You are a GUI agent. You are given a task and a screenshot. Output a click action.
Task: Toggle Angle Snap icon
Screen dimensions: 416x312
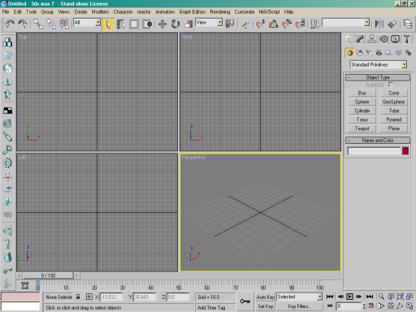pyautogui.click(x=273, y=24)
